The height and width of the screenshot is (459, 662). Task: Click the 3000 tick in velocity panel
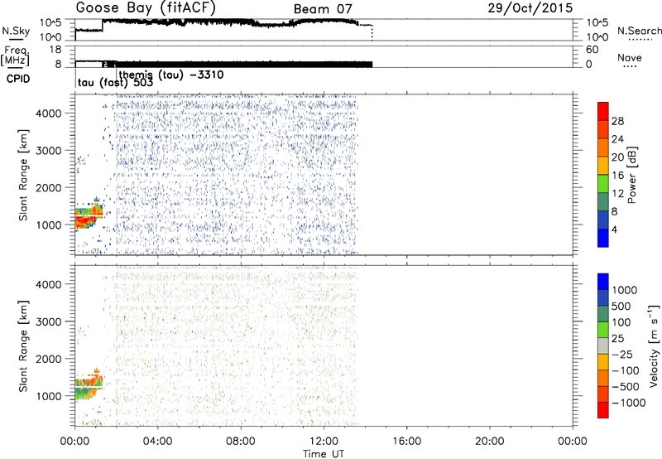coord(49,321)
